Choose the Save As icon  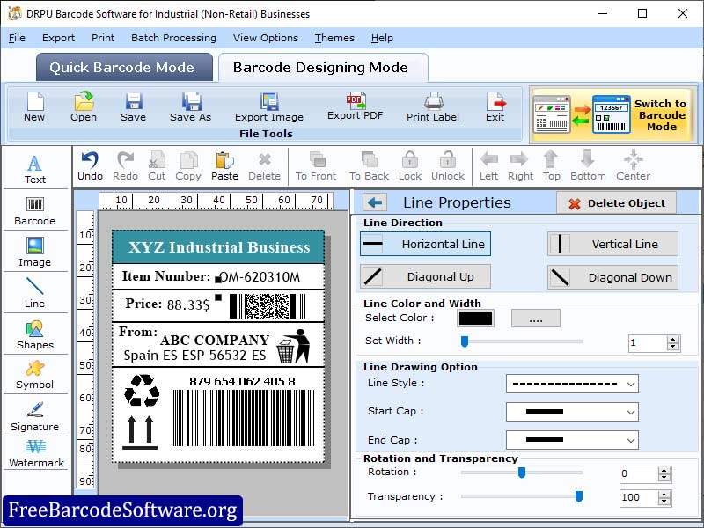click(190, 106)
